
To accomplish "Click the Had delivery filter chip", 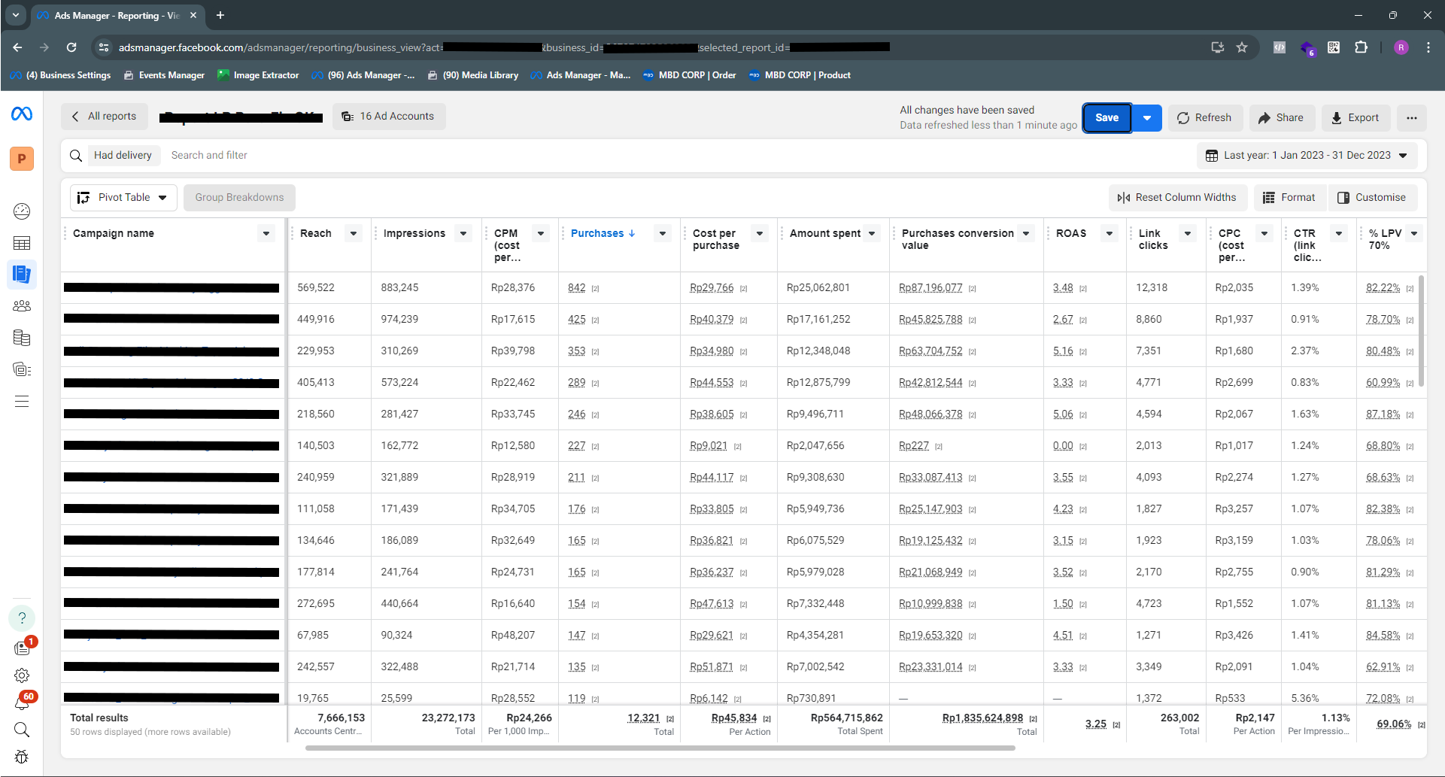I will pyautogui.click(x=123, y=155).
